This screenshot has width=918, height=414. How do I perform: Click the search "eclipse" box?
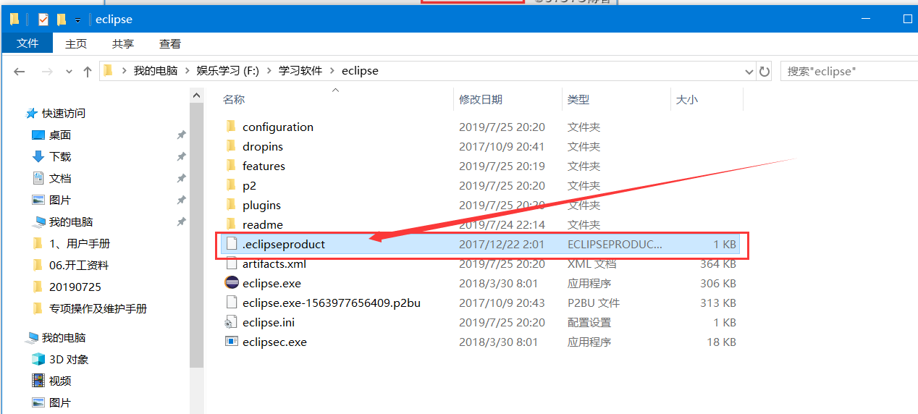[x=848, y=71]
